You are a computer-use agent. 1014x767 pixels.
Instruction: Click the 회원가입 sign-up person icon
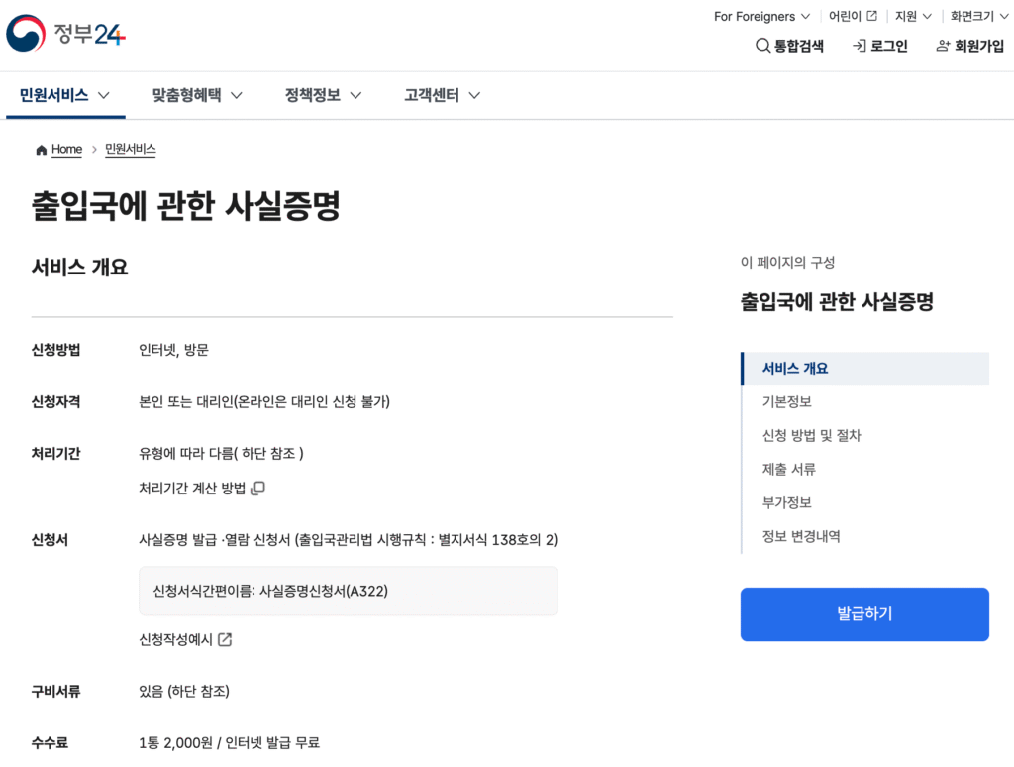(943, 46)
